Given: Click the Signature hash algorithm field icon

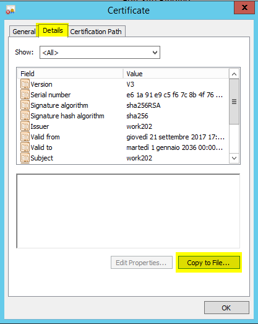Looking at the screenshot, I should tap(25, 116).
